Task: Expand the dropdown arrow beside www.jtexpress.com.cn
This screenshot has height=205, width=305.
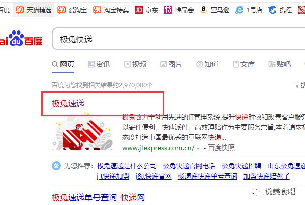Action: [x=198, y=149]
